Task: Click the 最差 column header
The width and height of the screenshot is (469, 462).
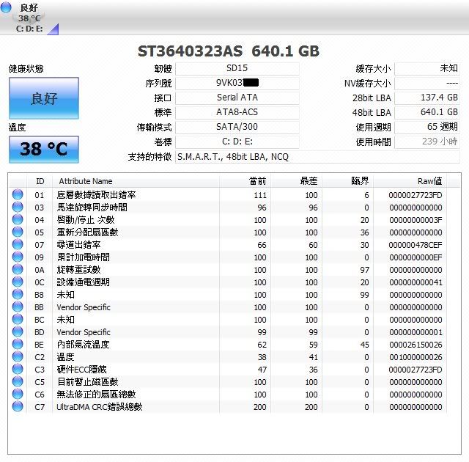Action: click(x=296, y=181)
